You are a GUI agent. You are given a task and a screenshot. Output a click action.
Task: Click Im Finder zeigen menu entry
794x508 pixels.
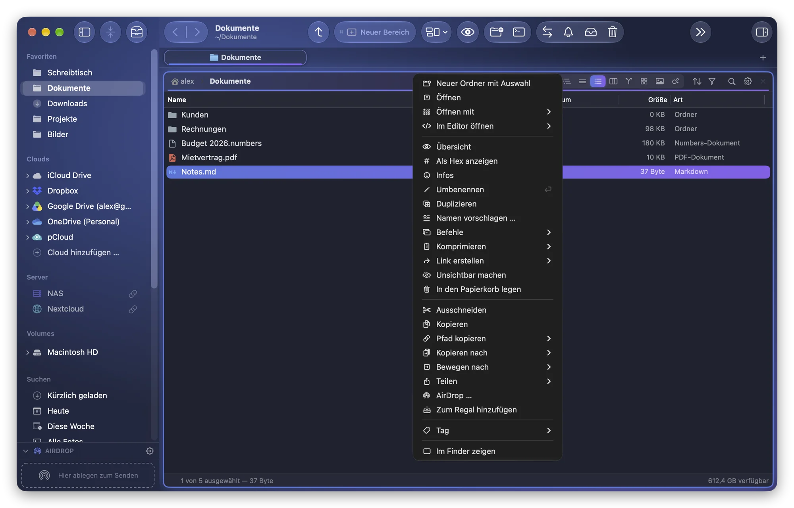click(x=488, y=452)
